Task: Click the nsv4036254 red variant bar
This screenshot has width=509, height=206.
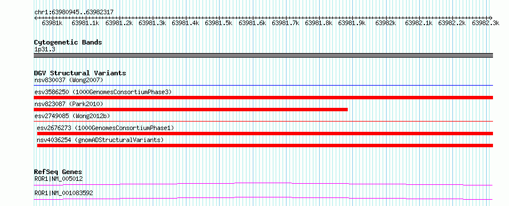Action: [x=265, y=146]
